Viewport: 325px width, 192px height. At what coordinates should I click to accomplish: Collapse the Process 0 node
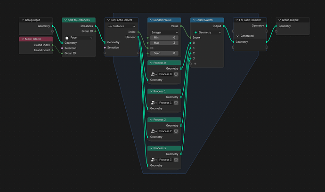click(151, 63)
